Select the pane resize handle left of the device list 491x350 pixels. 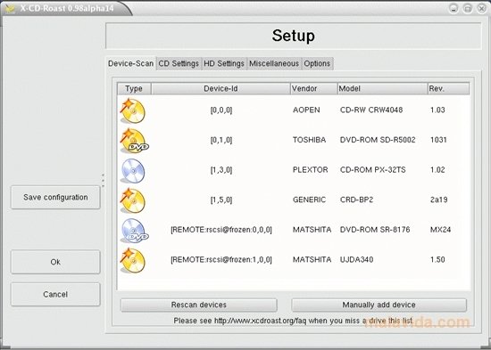(x=103, y=180)
